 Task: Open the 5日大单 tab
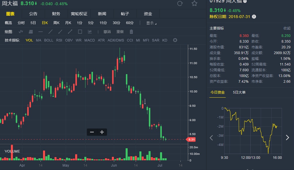click(x=239, y=92)
